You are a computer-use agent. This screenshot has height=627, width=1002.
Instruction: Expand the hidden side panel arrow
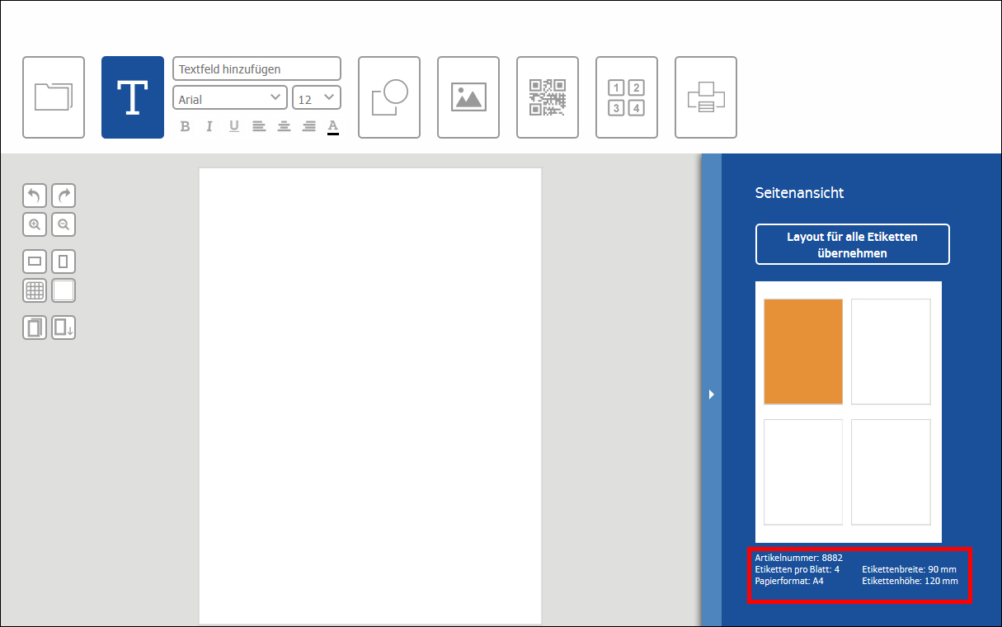pos(711,394)
